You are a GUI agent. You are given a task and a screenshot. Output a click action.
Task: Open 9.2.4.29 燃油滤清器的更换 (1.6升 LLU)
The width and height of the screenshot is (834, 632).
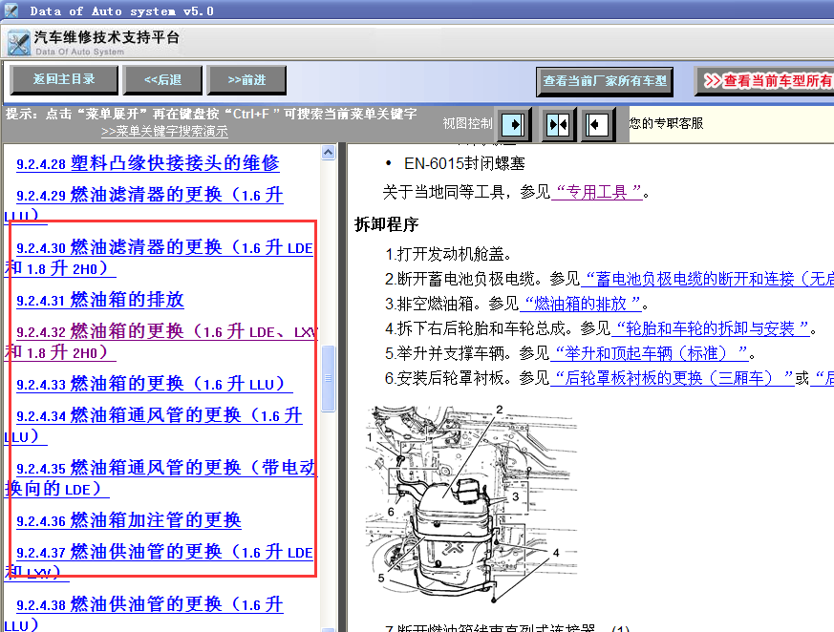point(143,204)
